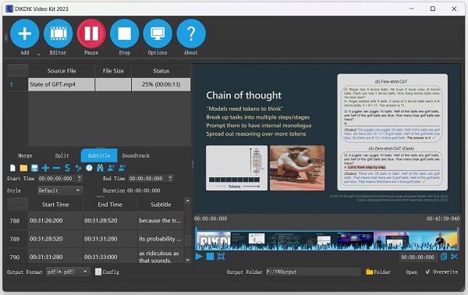Screen dimensions: 468x295
Task: Click the blue S style icon
Action: [67, 168]
